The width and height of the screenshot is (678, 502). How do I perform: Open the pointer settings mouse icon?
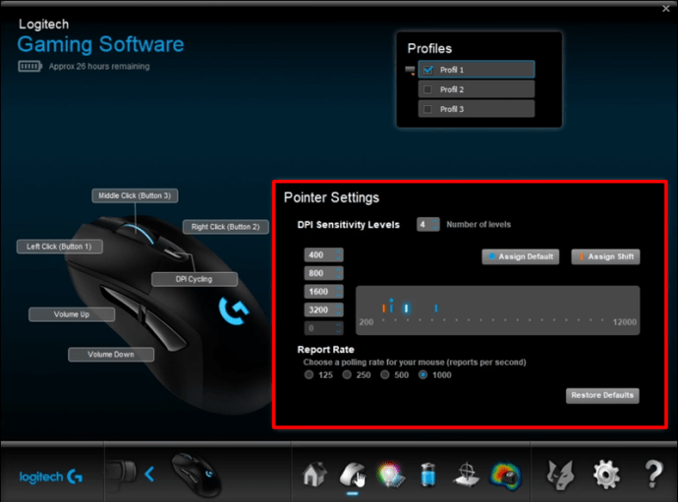tap(353, 474)
